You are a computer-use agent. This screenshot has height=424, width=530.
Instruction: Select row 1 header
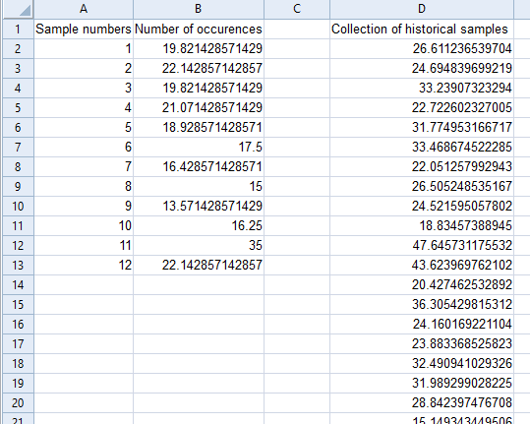tap(18, 30)
